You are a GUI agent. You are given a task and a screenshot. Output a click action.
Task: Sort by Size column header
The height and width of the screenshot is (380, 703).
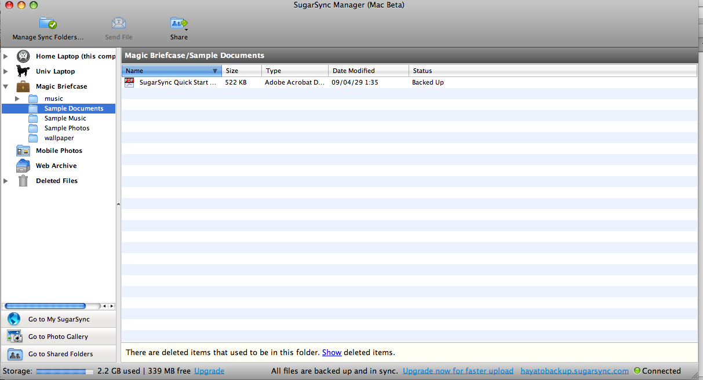(242, 71)
